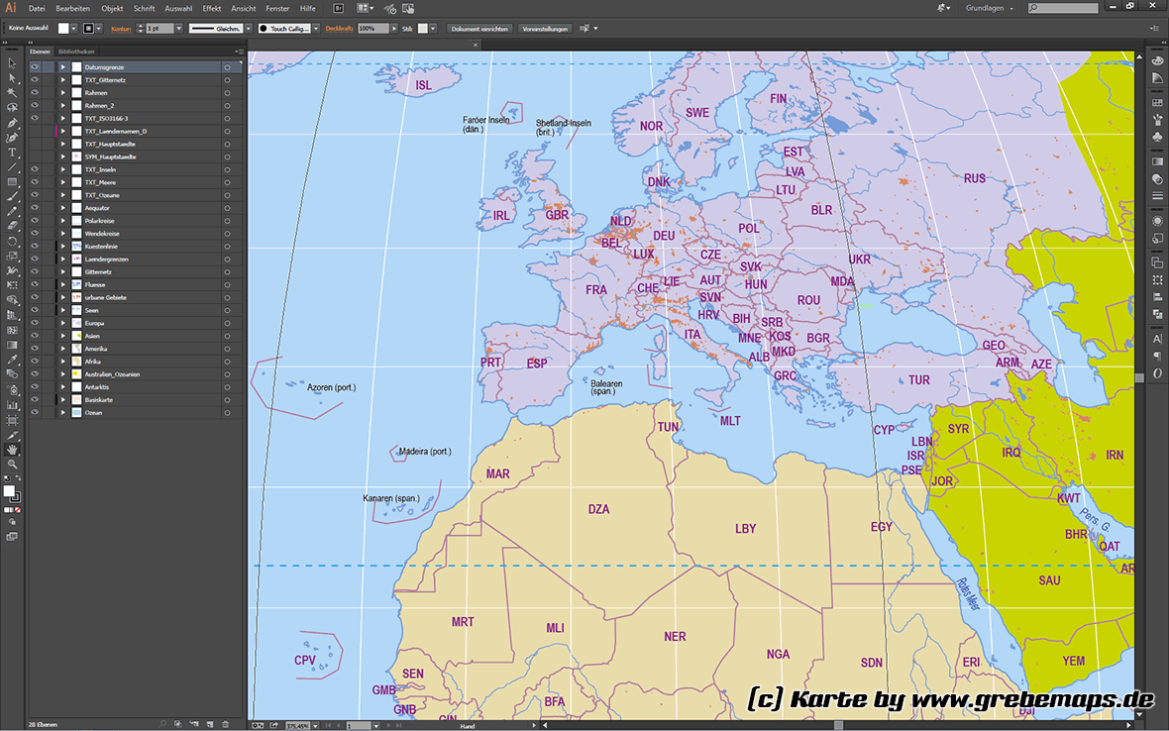This screenshot has height=731, width=1169.
Task: Delete selected layer with trash icon
Action: [x=226, y=723]
